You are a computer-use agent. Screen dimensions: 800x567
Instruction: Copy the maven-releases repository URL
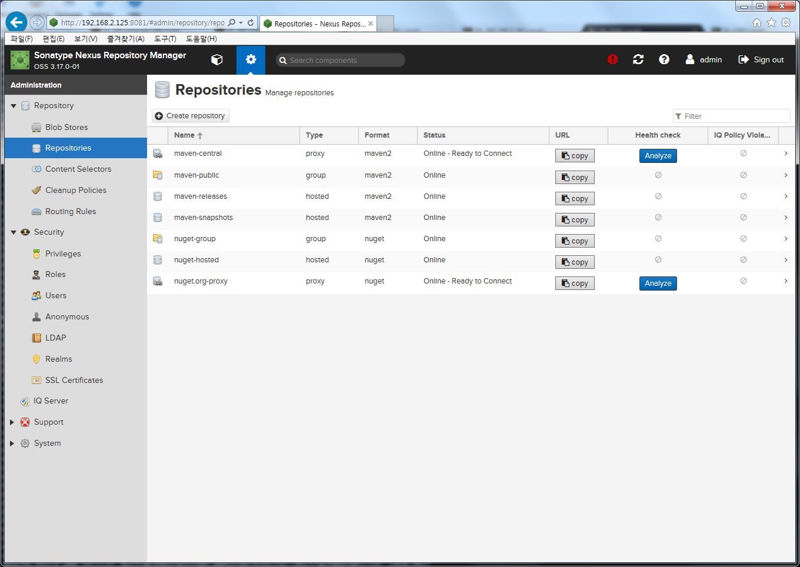575,199
